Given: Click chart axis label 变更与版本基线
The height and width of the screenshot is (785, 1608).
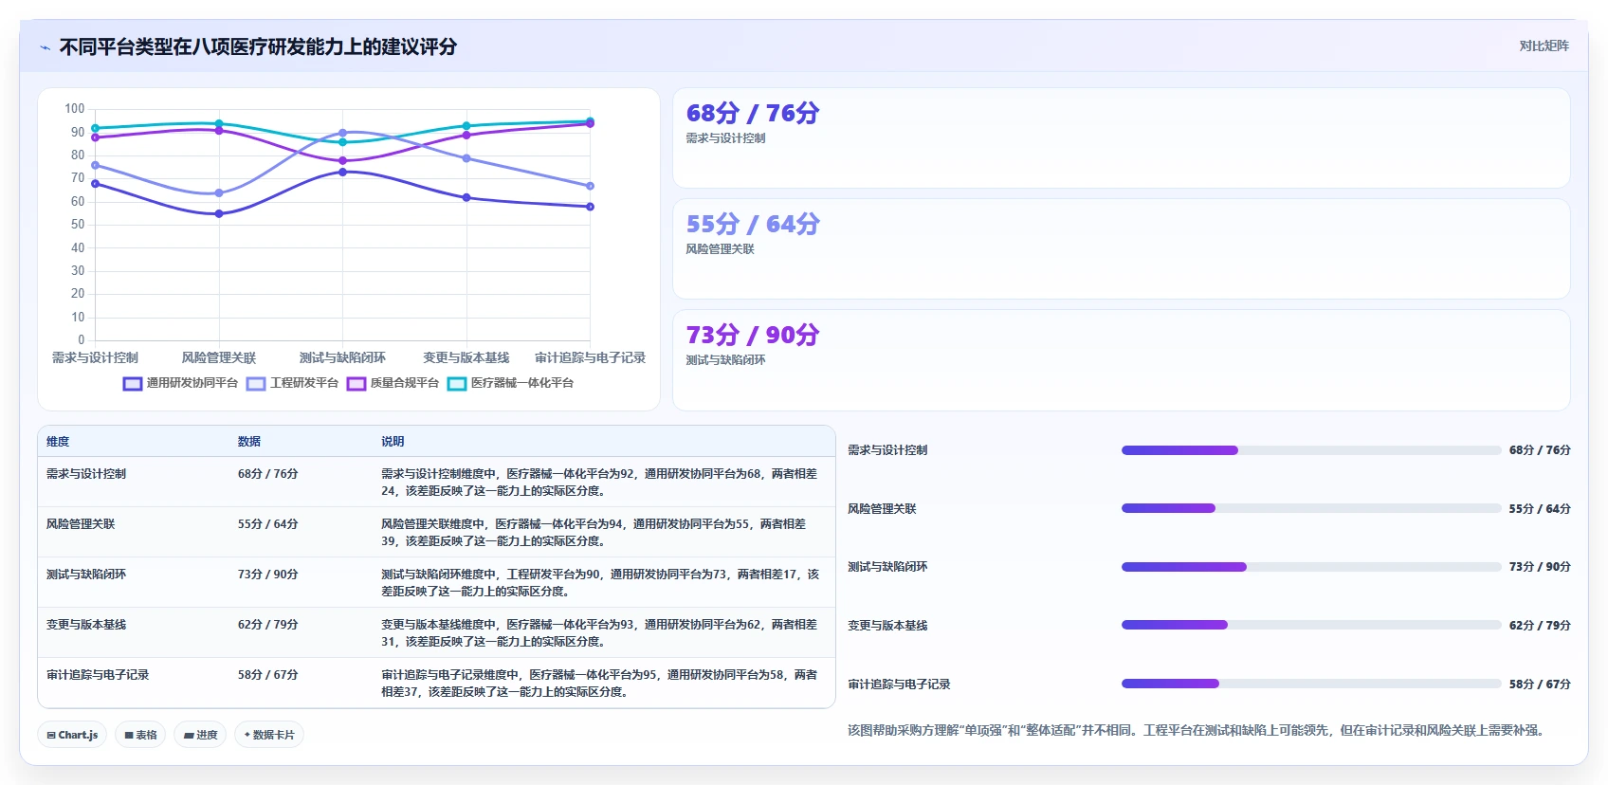Looking at the screenshot, I should click(466, 358).
